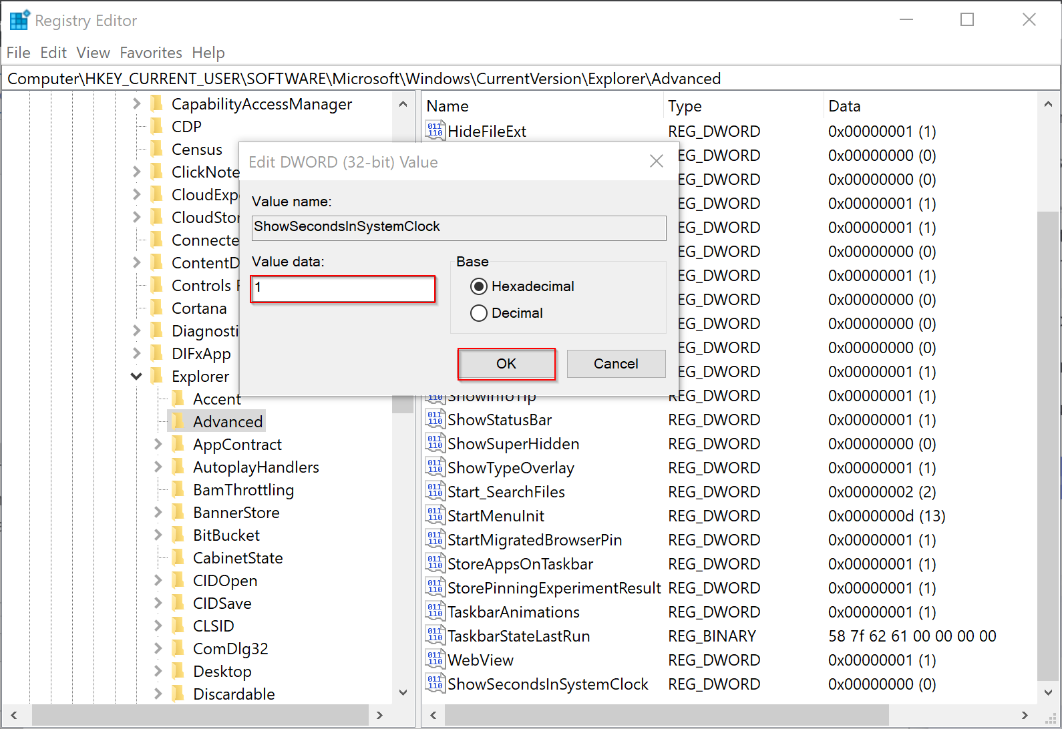
Task: Close the Edit DWORD dialog with X
Action: click(x=657, y=162)
